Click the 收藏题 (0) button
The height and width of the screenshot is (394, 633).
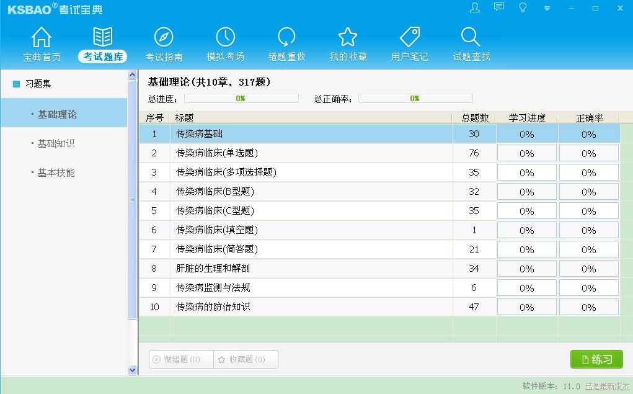point(246,359)
